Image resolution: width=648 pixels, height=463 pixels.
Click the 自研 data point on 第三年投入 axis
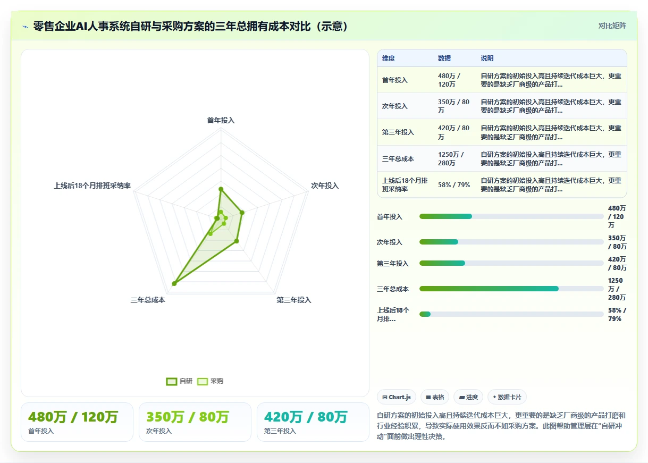pos(237,241)
